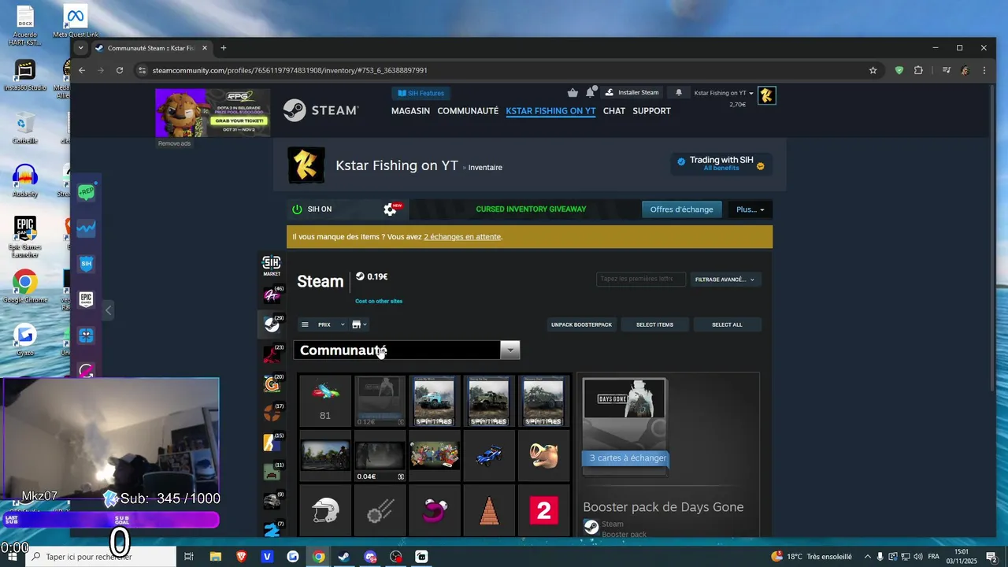The image size is (1008, 567).
Task: Select the Steam inventory with 29 items
Action: tap(272, 324)
